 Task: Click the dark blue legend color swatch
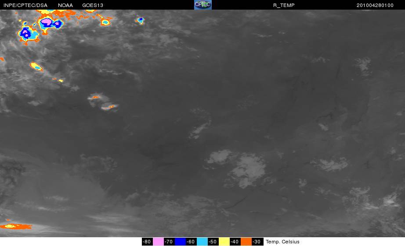(180, 242)
